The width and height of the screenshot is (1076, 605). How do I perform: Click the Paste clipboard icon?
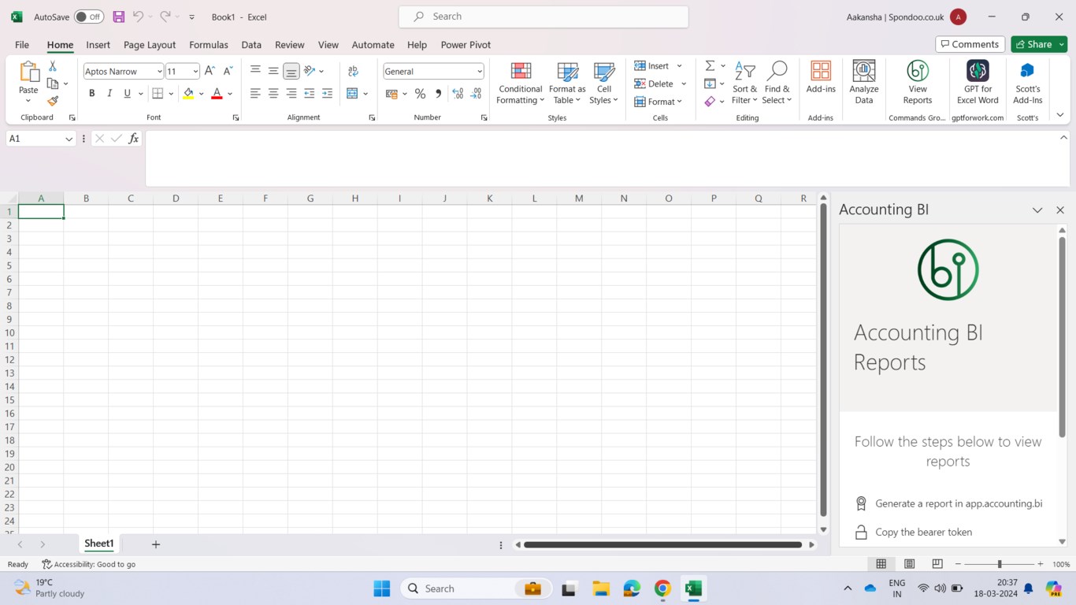tap(29, 72)
